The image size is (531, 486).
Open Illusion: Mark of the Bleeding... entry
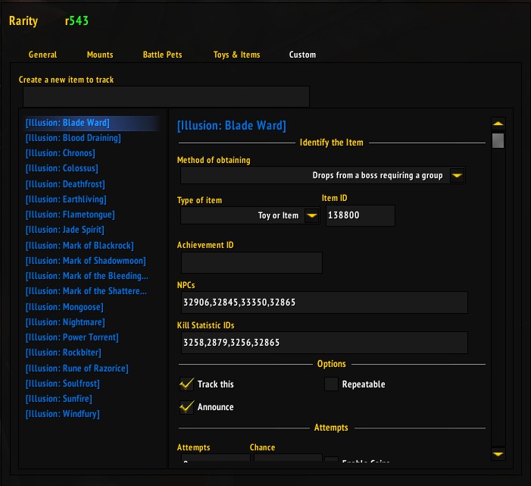87,276
